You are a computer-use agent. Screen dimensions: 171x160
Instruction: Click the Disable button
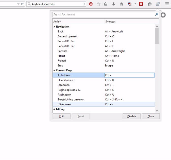[131, 116]
